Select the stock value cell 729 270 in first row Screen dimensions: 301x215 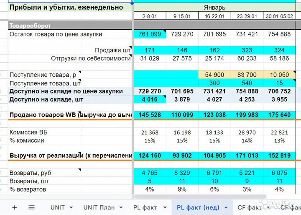point(182,34)
